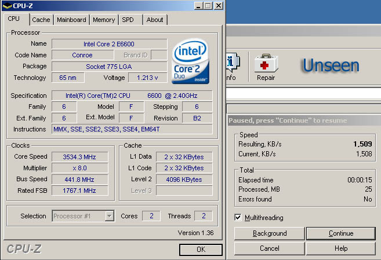381x260 pixels.
Task: Click the Family value 6
Action: 64,107
